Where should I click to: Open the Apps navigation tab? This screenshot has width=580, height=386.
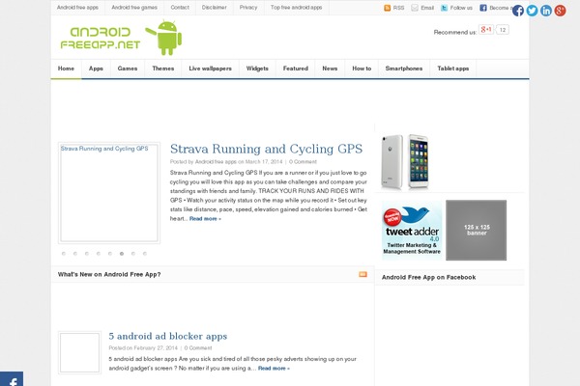pyautogui.click(x=96, y=69)
